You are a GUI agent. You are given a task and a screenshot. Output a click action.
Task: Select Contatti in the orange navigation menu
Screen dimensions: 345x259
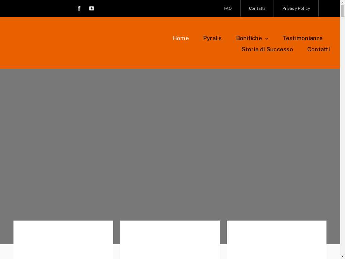pyautogui.click(x=318, y=49)
